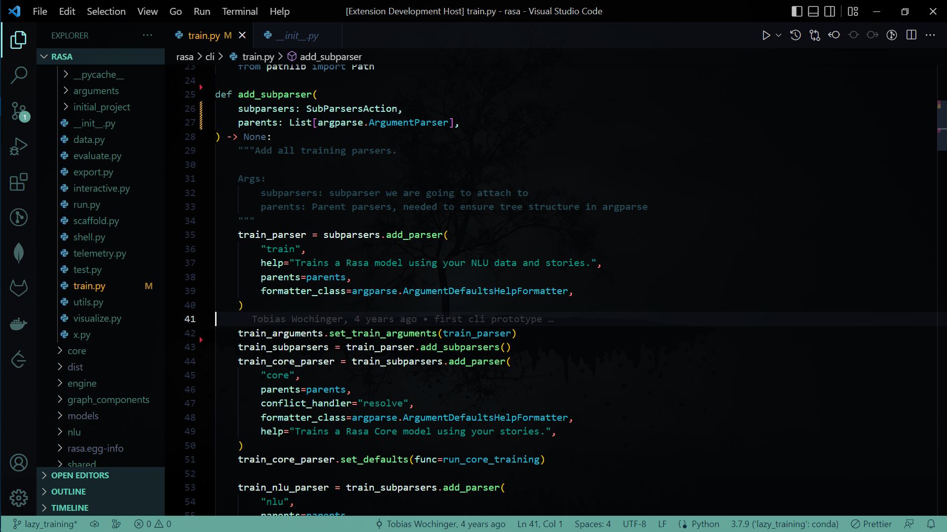
Task: Open the run button dropdown arrow
Action: (778, 35)
